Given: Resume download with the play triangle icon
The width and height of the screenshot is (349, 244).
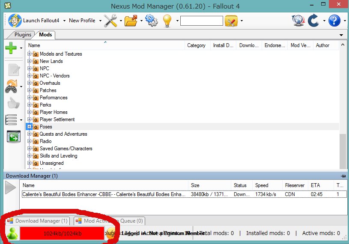Looking at the screenshot, I should 10,187.
